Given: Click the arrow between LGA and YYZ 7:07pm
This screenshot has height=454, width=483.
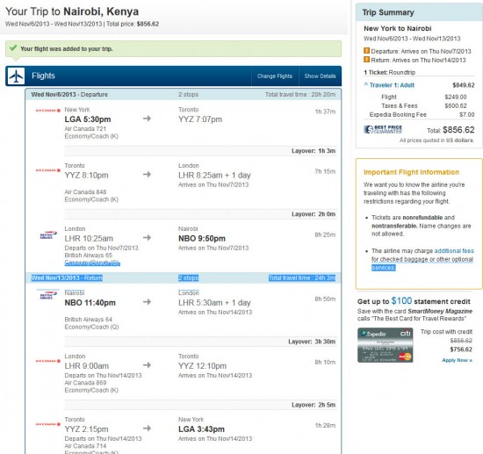Looking at the screenshot, I should pos(147,119).
